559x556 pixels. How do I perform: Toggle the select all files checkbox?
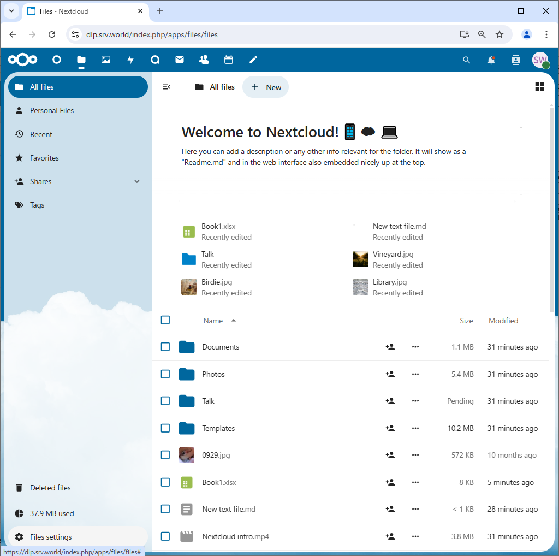165,320
